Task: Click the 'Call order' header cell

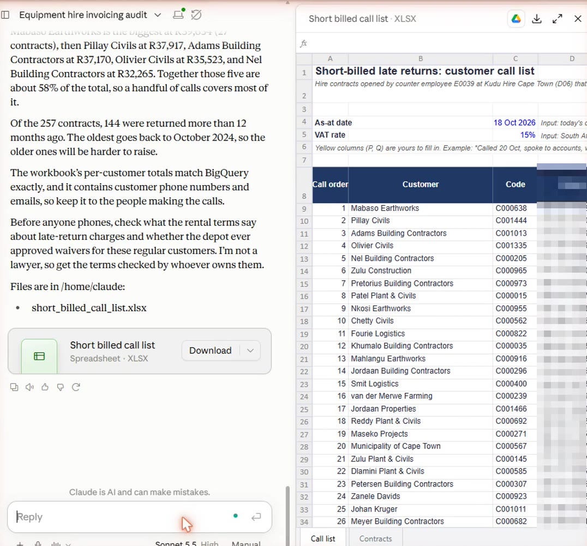Action: (x=330, y=184)
